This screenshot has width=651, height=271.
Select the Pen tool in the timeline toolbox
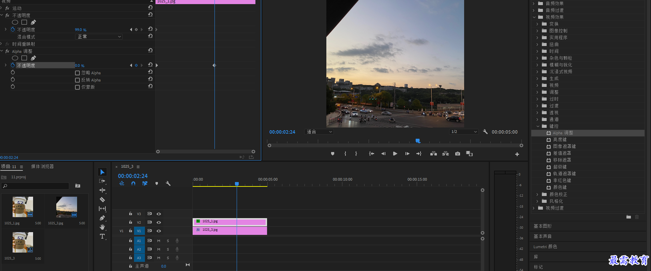102,218
